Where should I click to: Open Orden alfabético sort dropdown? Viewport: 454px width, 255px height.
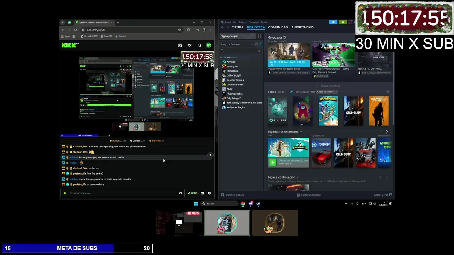[327, 92]
